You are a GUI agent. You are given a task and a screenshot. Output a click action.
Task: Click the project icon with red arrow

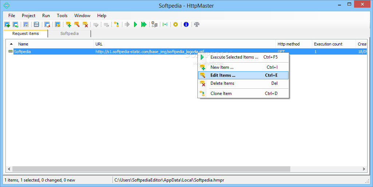(47, 24)
